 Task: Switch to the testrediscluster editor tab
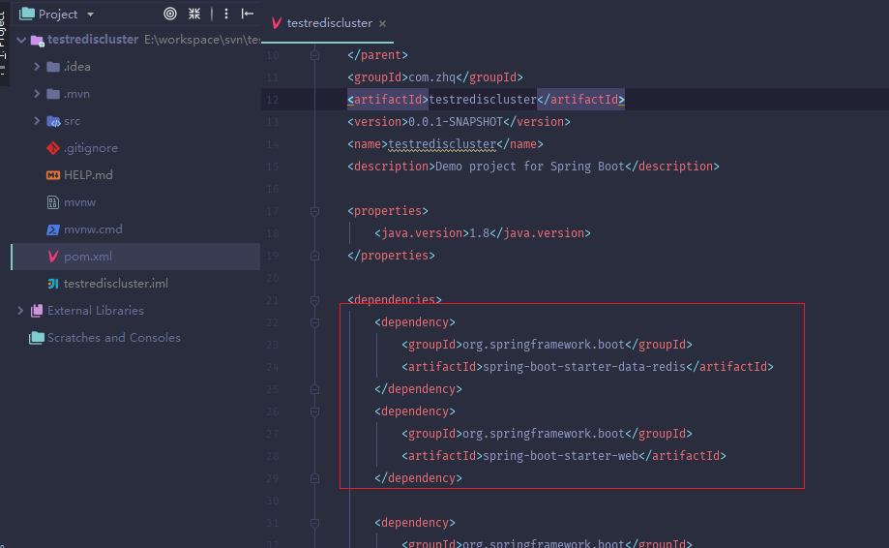[x=330, y=23]
